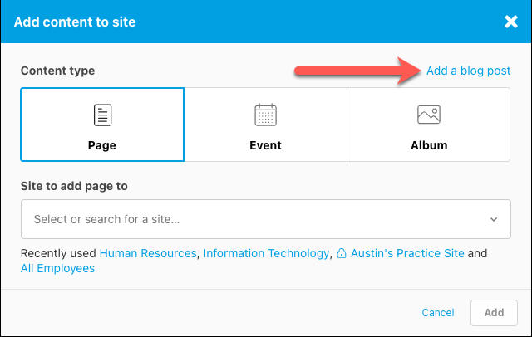Select the Page document icon
Screen dimensions: 532x337
coord(102,115)
